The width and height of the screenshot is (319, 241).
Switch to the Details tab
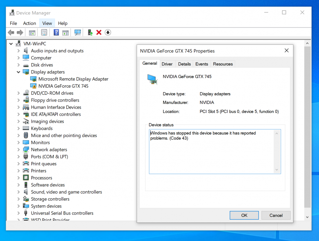point(184,64)
